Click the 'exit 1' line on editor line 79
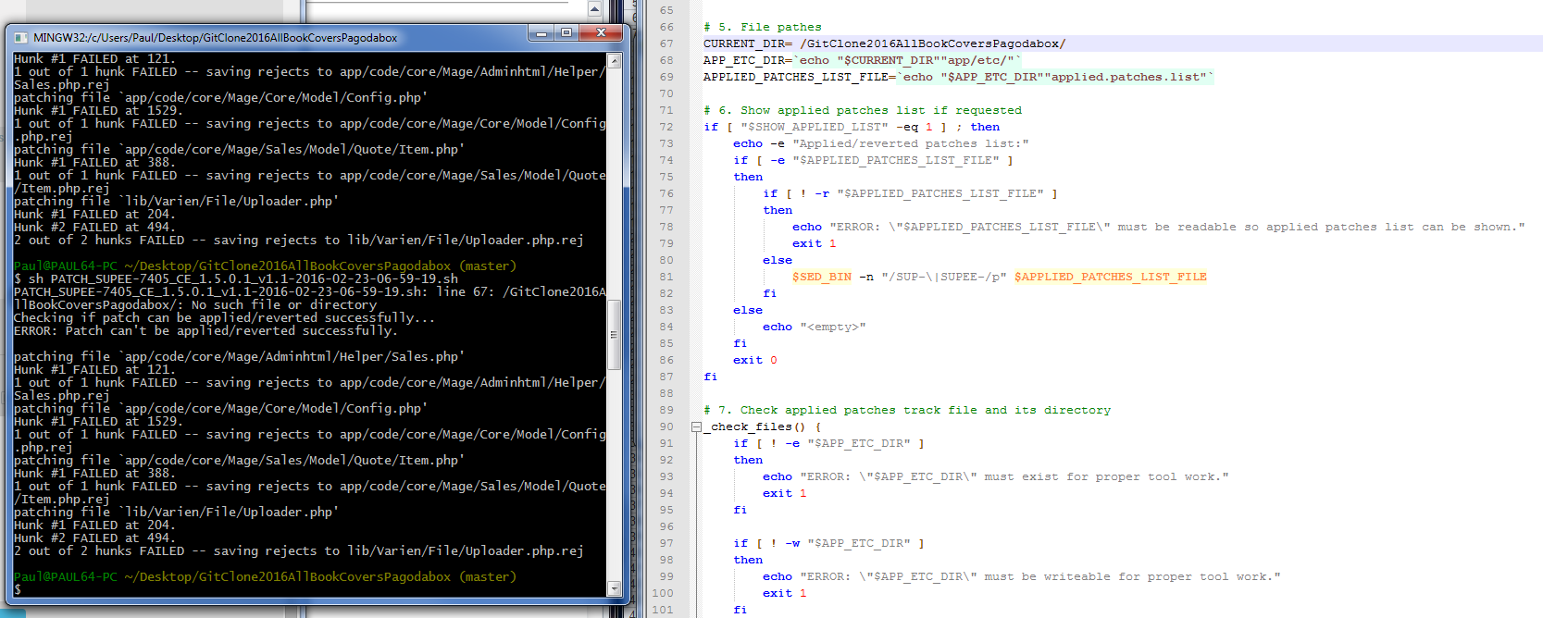Screen dimensions: 1543x618 815,243
